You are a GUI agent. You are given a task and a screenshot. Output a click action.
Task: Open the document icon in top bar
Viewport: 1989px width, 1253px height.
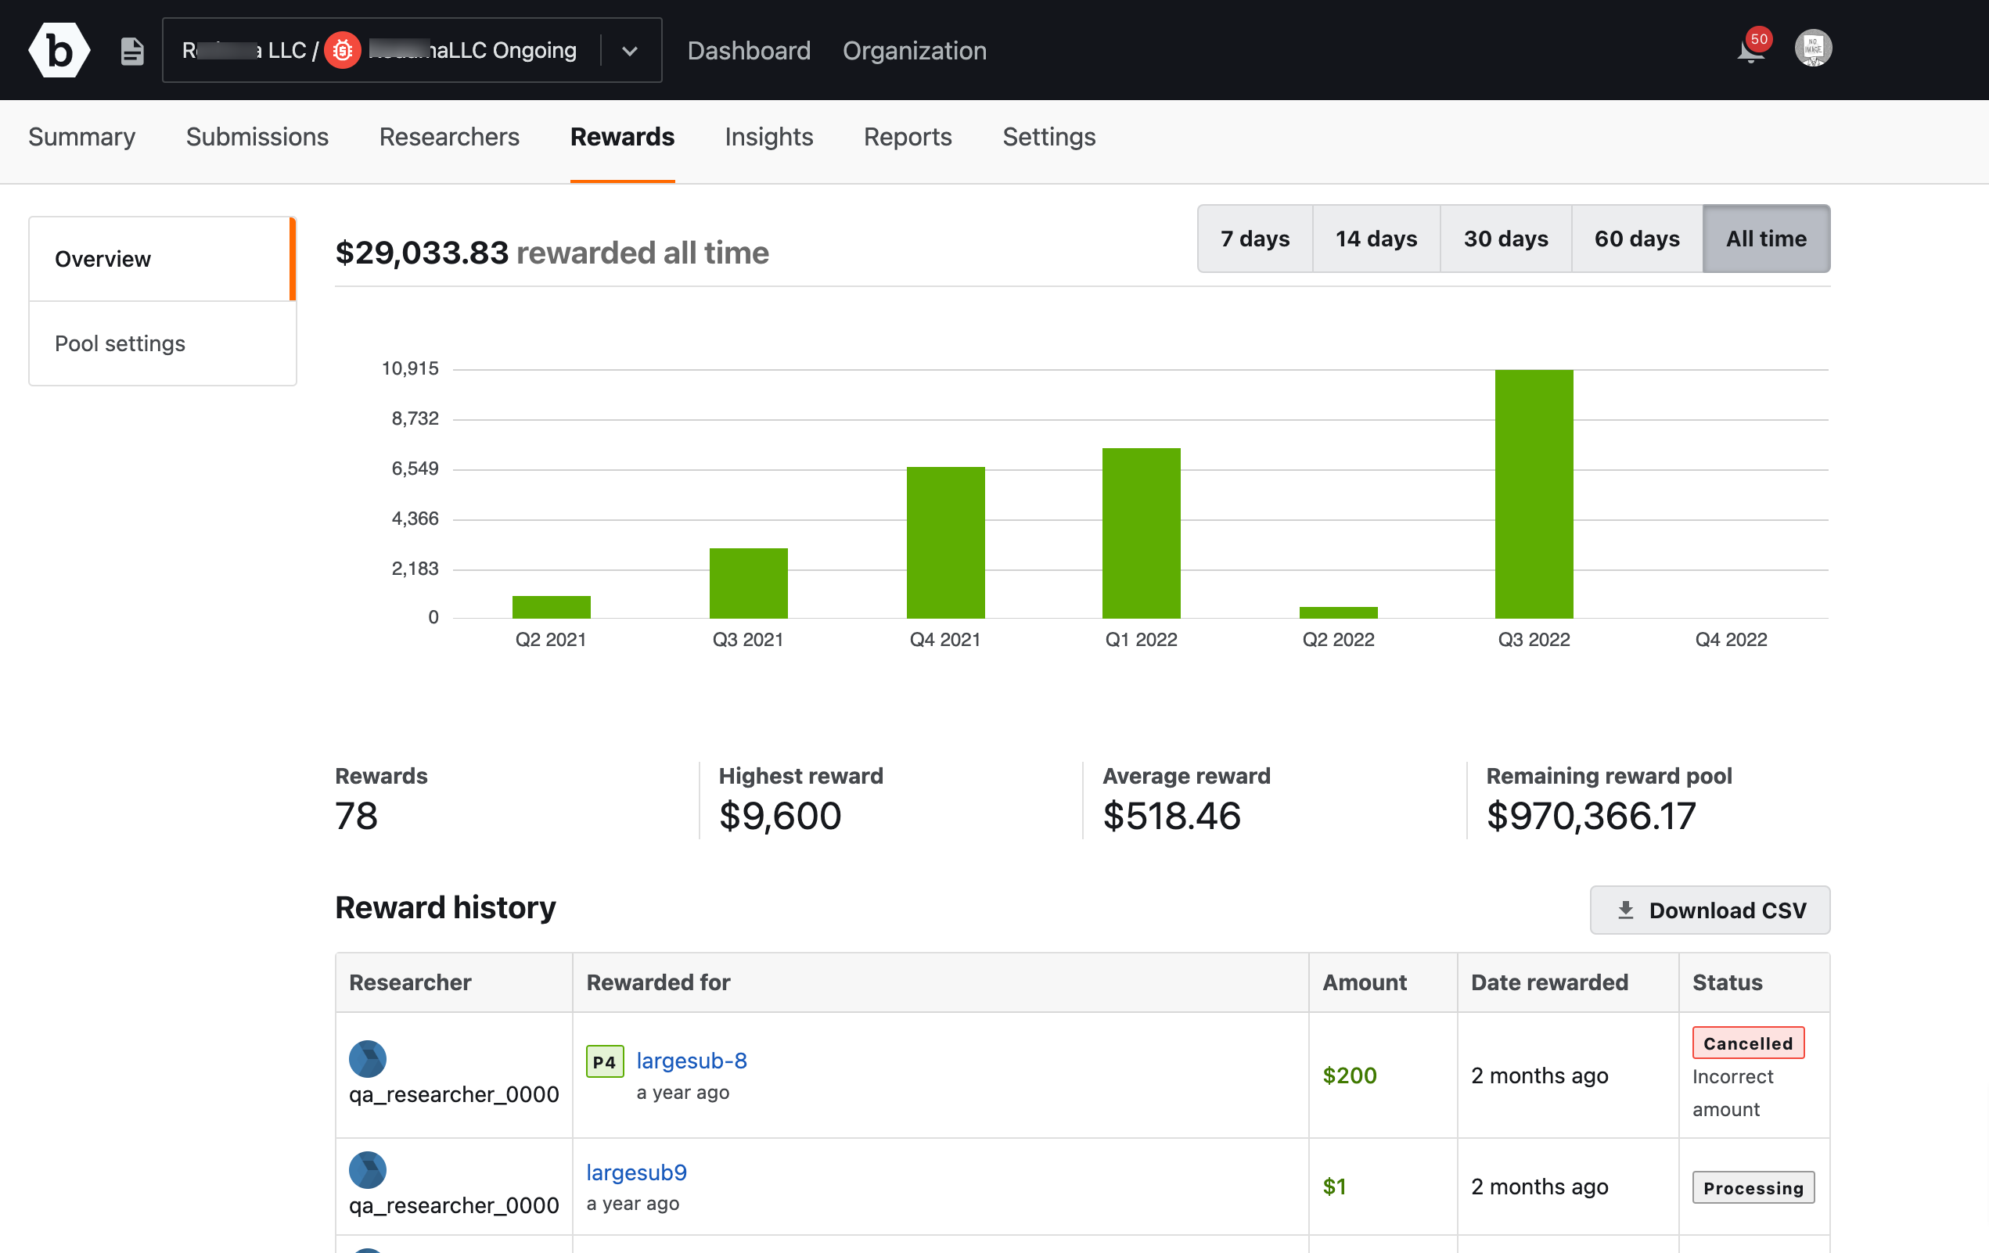pyautogui.click(x=132, y=51)
